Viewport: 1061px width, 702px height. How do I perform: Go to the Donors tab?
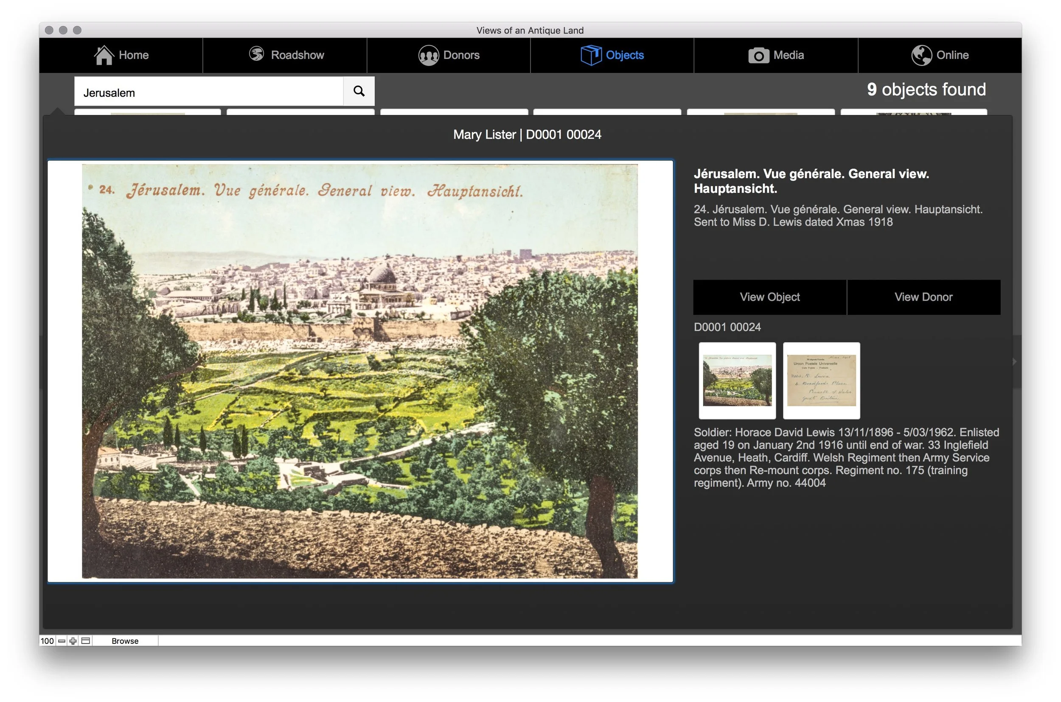coord(449,55)
